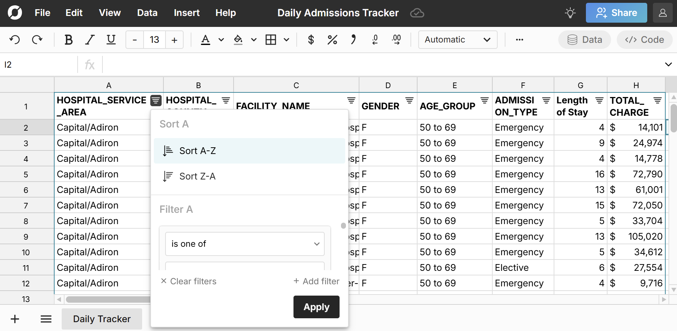Open the Automatic number format dropdown
Image resolution: width=677 pixels, height=331 pixels.
click(457, 40)
